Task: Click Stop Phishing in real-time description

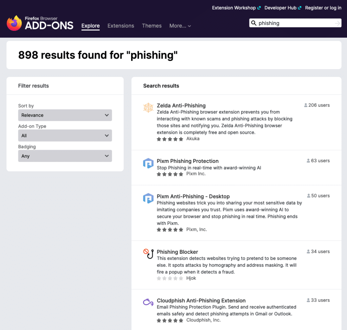Action: pos(209,168)
